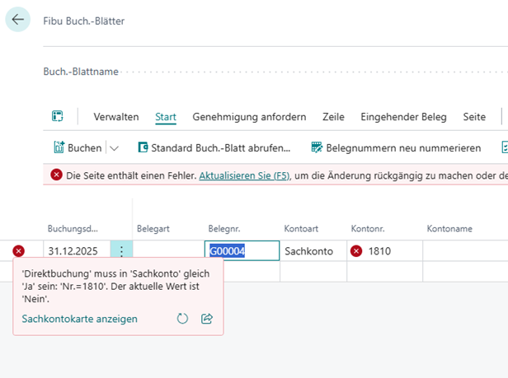Open the row's three-dot options menu

click(121, 250)
